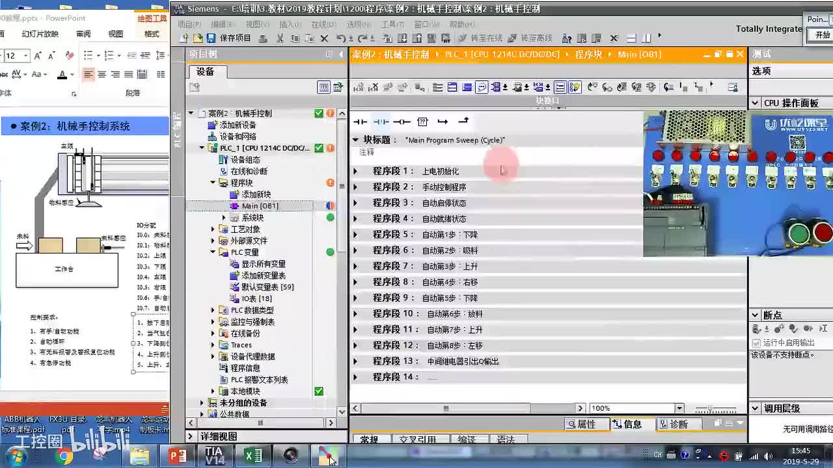Image resolution: width=833 pixels, height=468 pixels.
Task: Click the insert network icon in editor toolbar
Action: coord(359,87)
